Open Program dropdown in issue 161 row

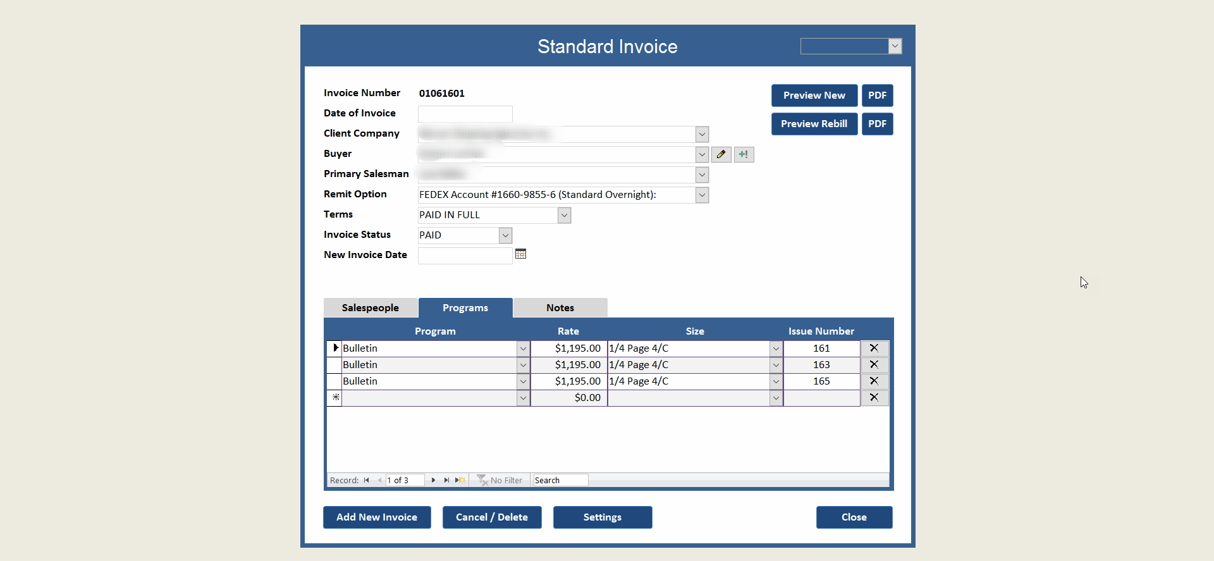523,348
